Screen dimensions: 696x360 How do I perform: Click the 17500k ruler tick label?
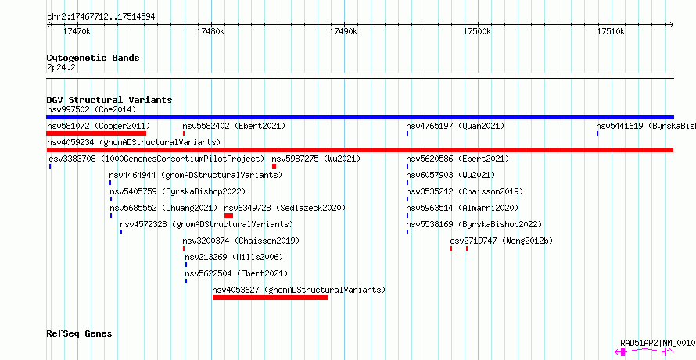478,32
